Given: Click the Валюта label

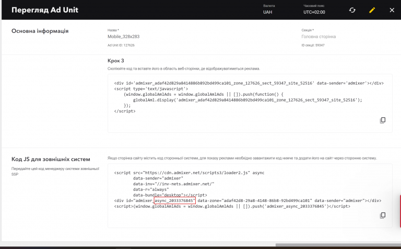Looking at the screenshot, I should [x=269, y=6].
